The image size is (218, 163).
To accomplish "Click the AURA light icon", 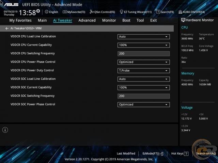I will click(x=180, y=12).
